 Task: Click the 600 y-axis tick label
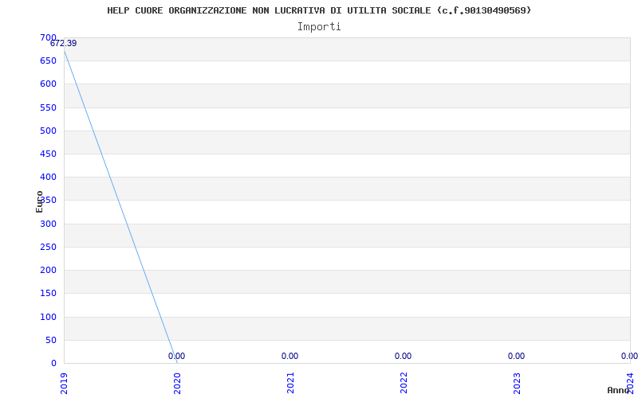coord(48,84)
